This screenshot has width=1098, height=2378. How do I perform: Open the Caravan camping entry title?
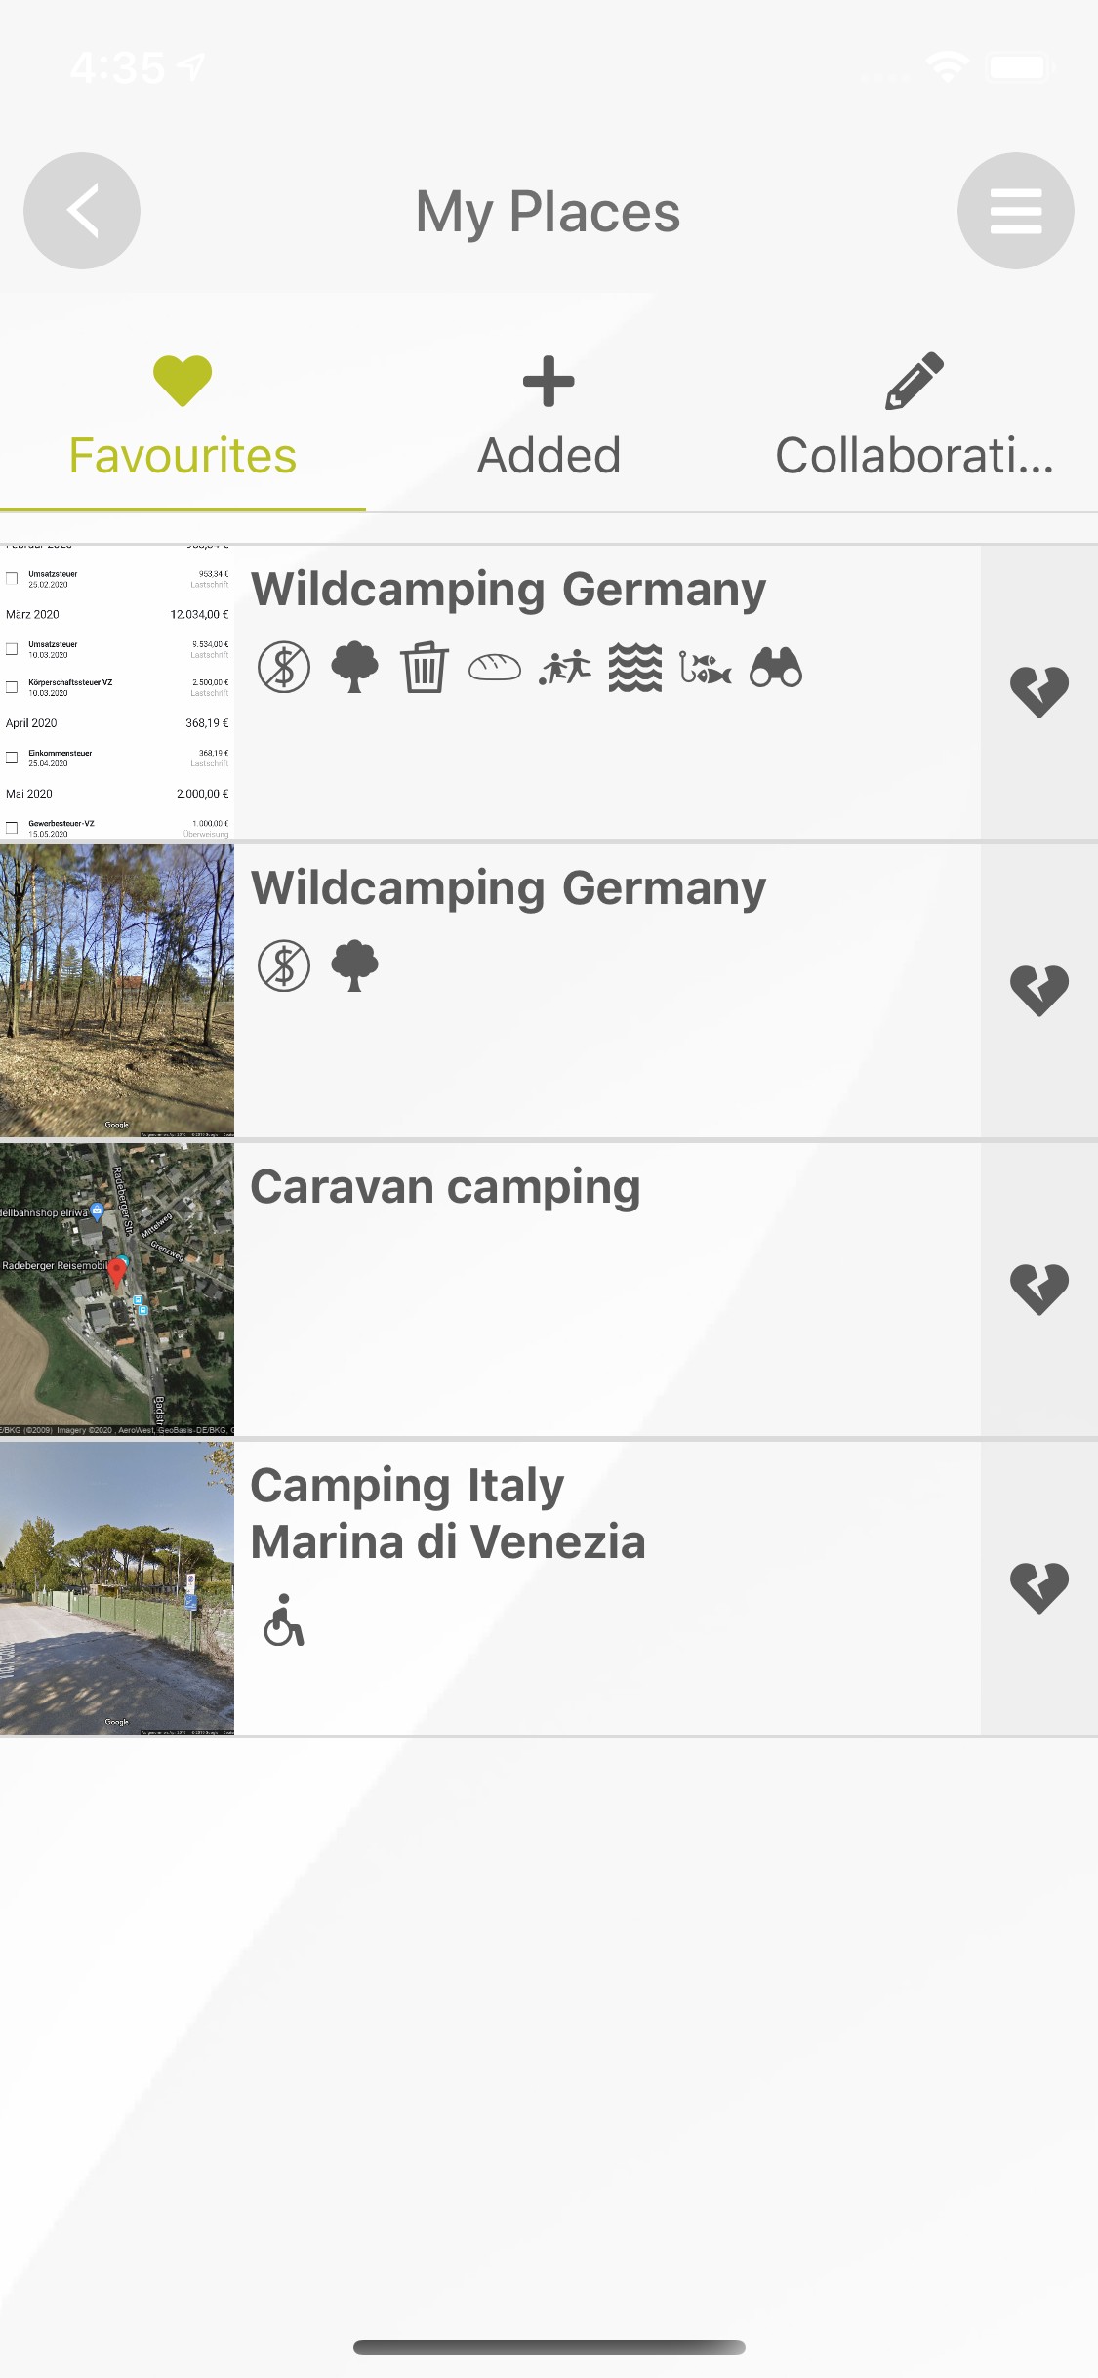(445, 1188)
